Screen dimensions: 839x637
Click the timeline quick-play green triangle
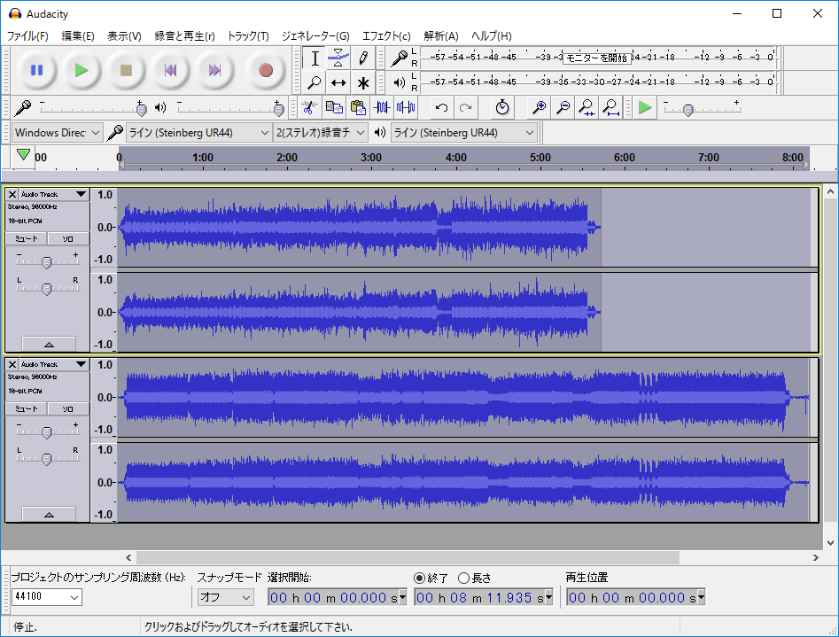click(x=23, y=155)
